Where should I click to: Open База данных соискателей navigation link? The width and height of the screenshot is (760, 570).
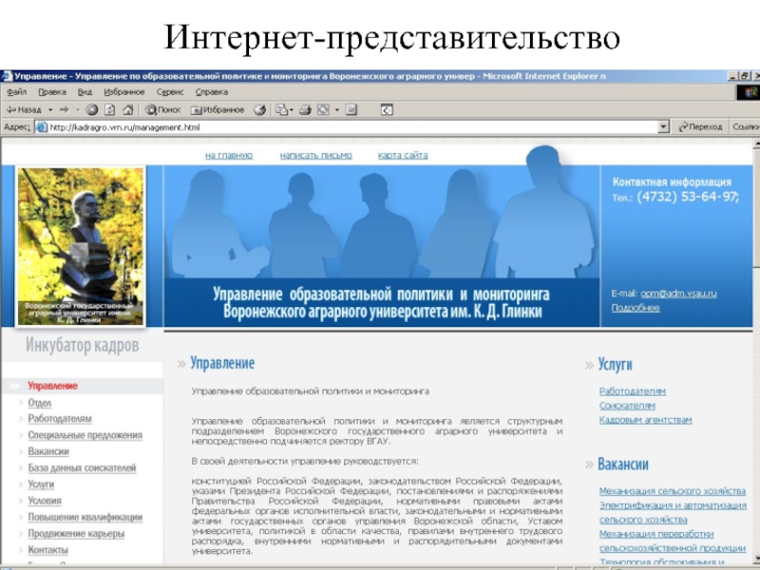[82, 468]
